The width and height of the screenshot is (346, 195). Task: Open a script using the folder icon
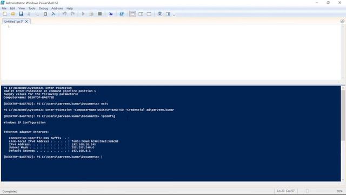tap(13, 14)
